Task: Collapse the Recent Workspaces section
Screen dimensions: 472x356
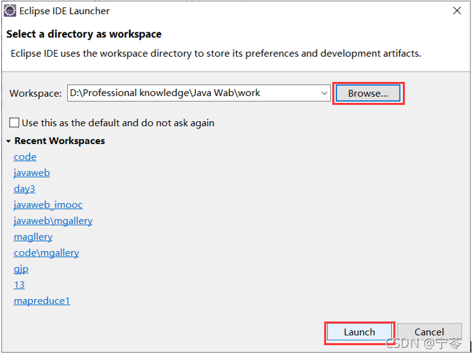Action: tap(8, 141)
